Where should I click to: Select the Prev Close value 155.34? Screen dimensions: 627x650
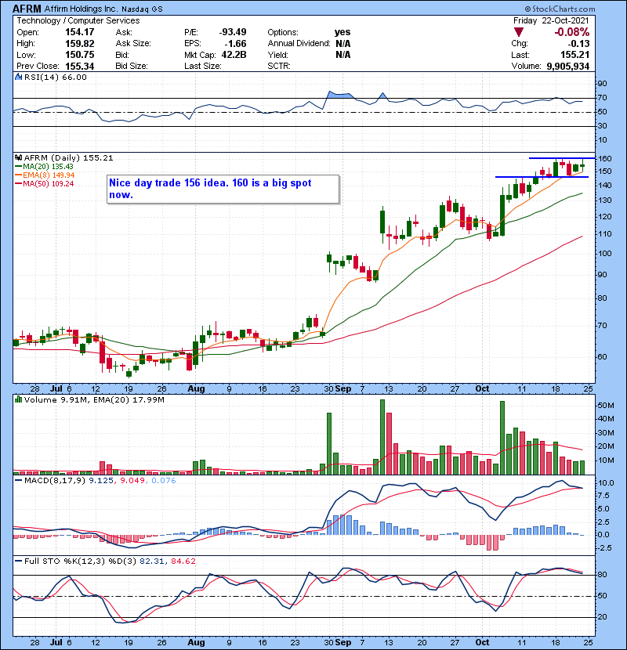coord(80,66)
